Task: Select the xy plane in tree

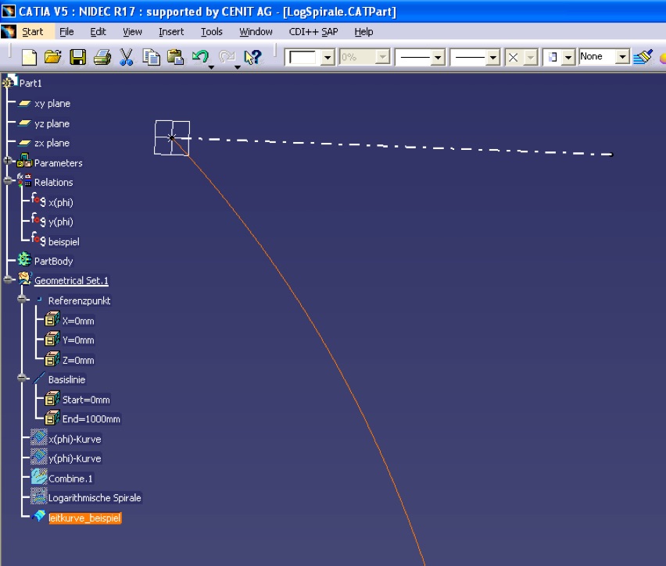Action: (x=52, y=104)
